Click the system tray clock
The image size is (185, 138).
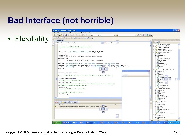(x=176, y=123)
